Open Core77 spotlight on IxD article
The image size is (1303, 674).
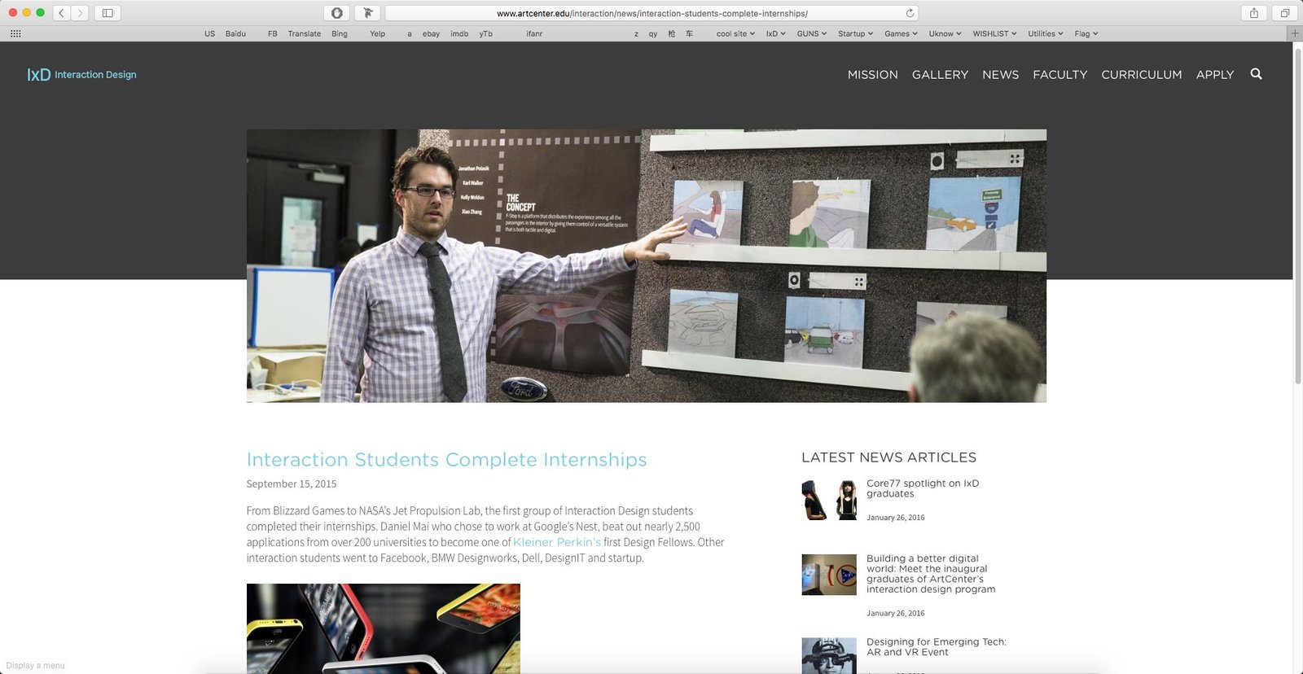pyautogui.click(x=923, y=488)
